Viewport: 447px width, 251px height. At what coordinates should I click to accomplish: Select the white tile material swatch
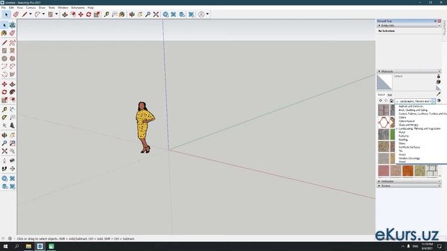tap(432, 171)
